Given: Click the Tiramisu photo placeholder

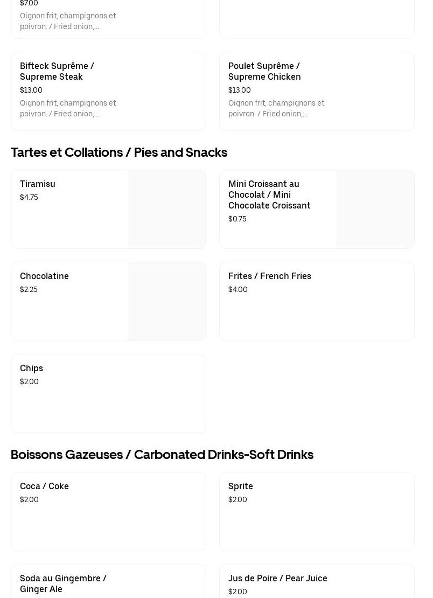Looking at the screenshot, I should 167,210.
